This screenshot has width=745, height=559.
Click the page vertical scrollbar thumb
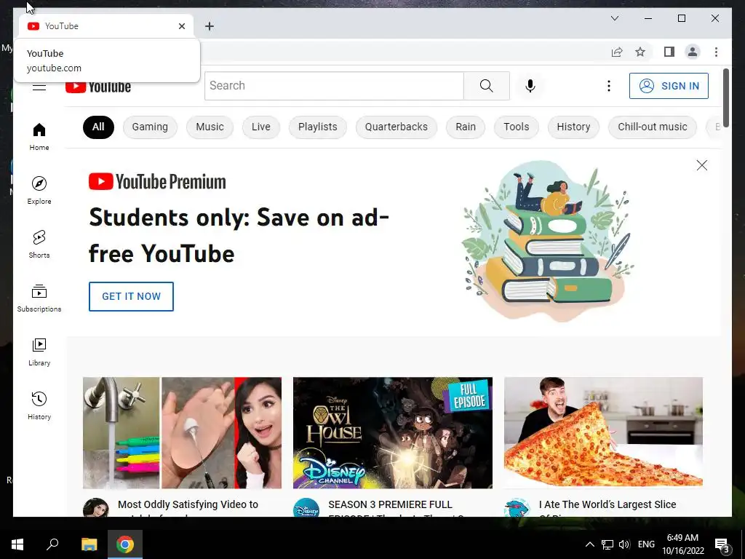(725, 98)
